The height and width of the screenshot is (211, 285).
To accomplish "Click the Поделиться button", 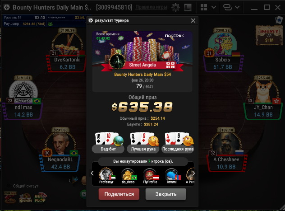I will [119, 194].
